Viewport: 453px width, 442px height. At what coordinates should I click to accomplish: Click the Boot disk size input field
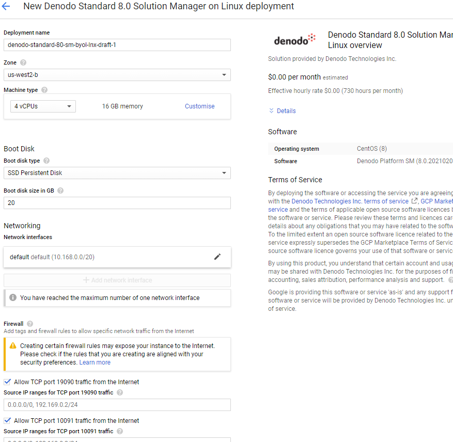(117, 203)
